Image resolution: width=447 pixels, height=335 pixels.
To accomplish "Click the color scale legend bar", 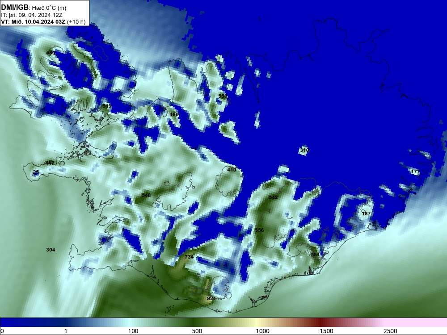I will (223, 322).
